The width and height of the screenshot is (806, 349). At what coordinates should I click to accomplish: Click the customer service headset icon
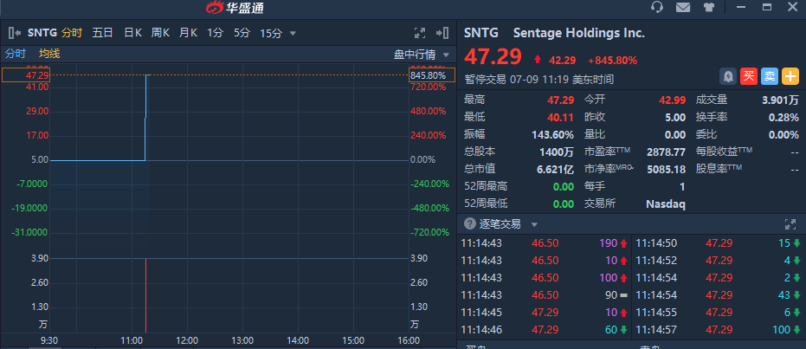point(656,7)
